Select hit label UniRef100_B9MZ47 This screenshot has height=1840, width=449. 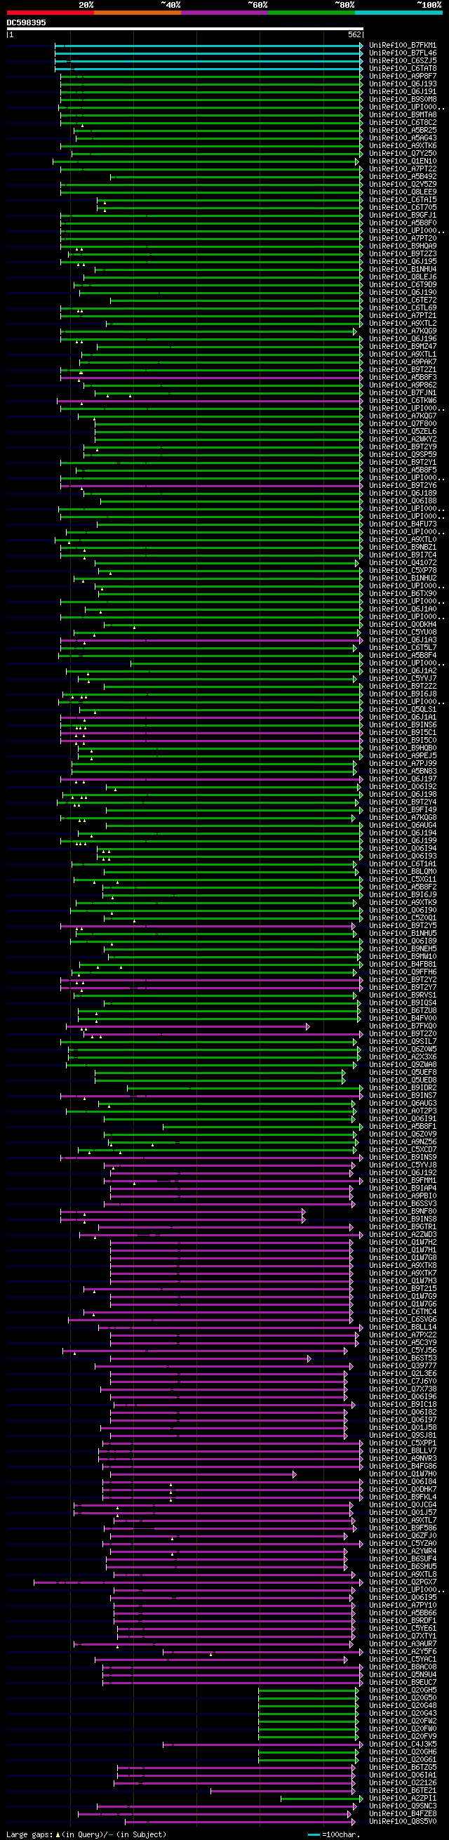pos(403,347)
